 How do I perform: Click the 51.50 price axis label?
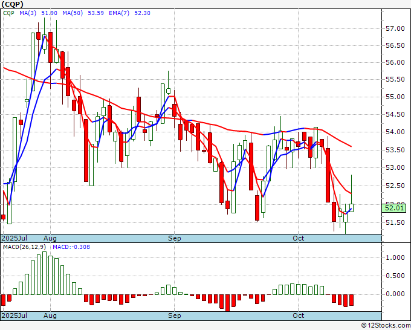(395, 222)
